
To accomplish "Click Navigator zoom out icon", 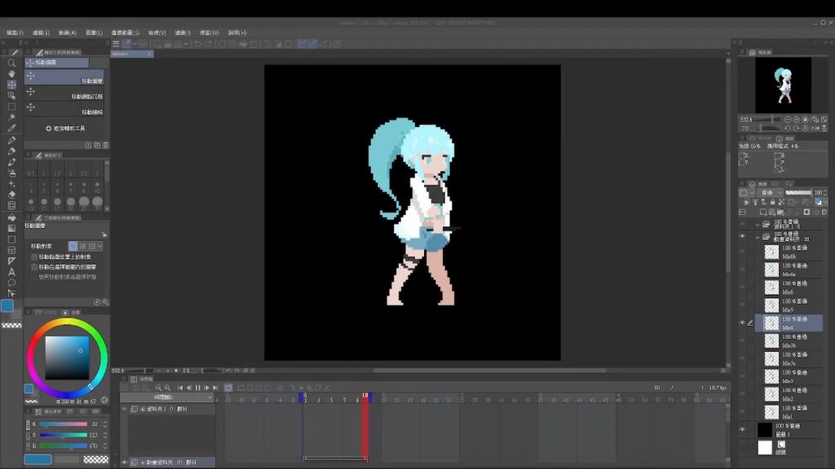I will click(788, 120).
